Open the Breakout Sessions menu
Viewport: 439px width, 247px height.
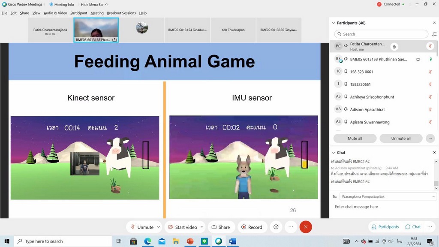pos(121,13)
